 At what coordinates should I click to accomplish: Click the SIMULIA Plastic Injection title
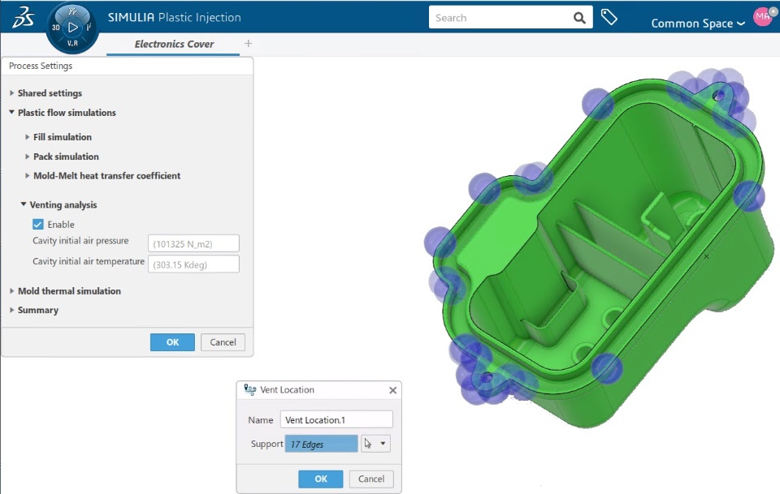tap(175, 17)
